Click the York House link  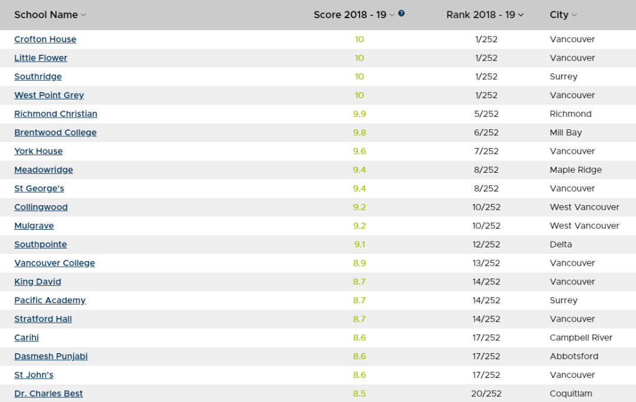(x=38, y=152)
